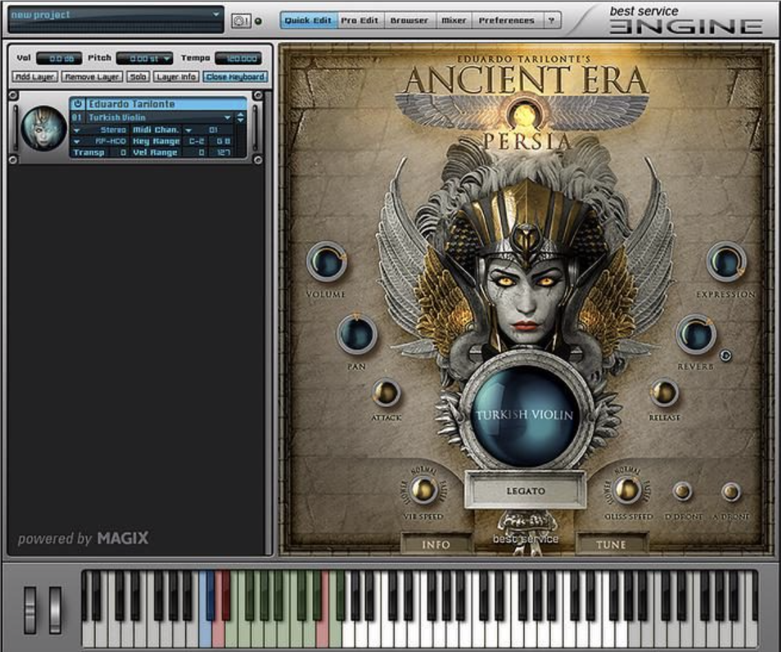
Task: Open the Browser tab
Action: 409,21
